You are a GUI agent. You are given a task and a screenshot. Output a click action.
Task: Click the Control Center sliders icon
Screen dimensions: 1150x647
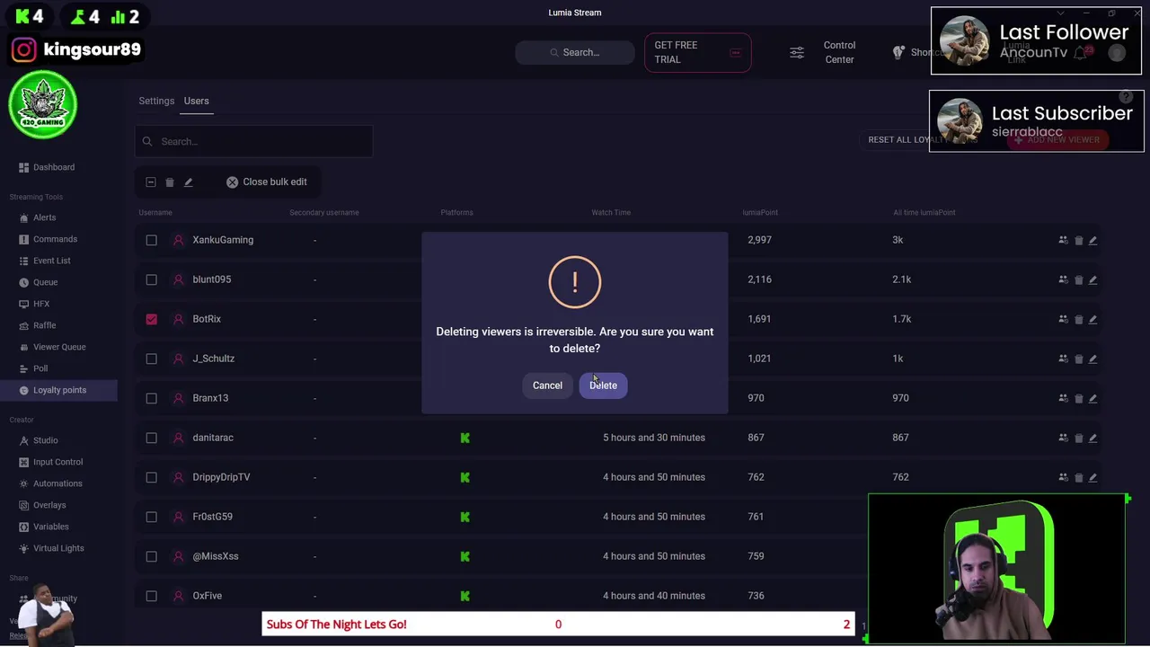pyautogui.click(x=797, y=52)
